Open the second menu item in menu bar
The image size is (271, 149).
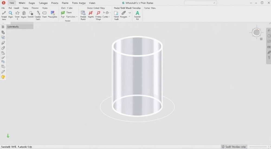[x=22, y=3]
